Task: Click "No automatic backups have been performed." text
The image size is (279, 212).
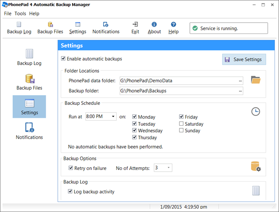Action: 115,147
